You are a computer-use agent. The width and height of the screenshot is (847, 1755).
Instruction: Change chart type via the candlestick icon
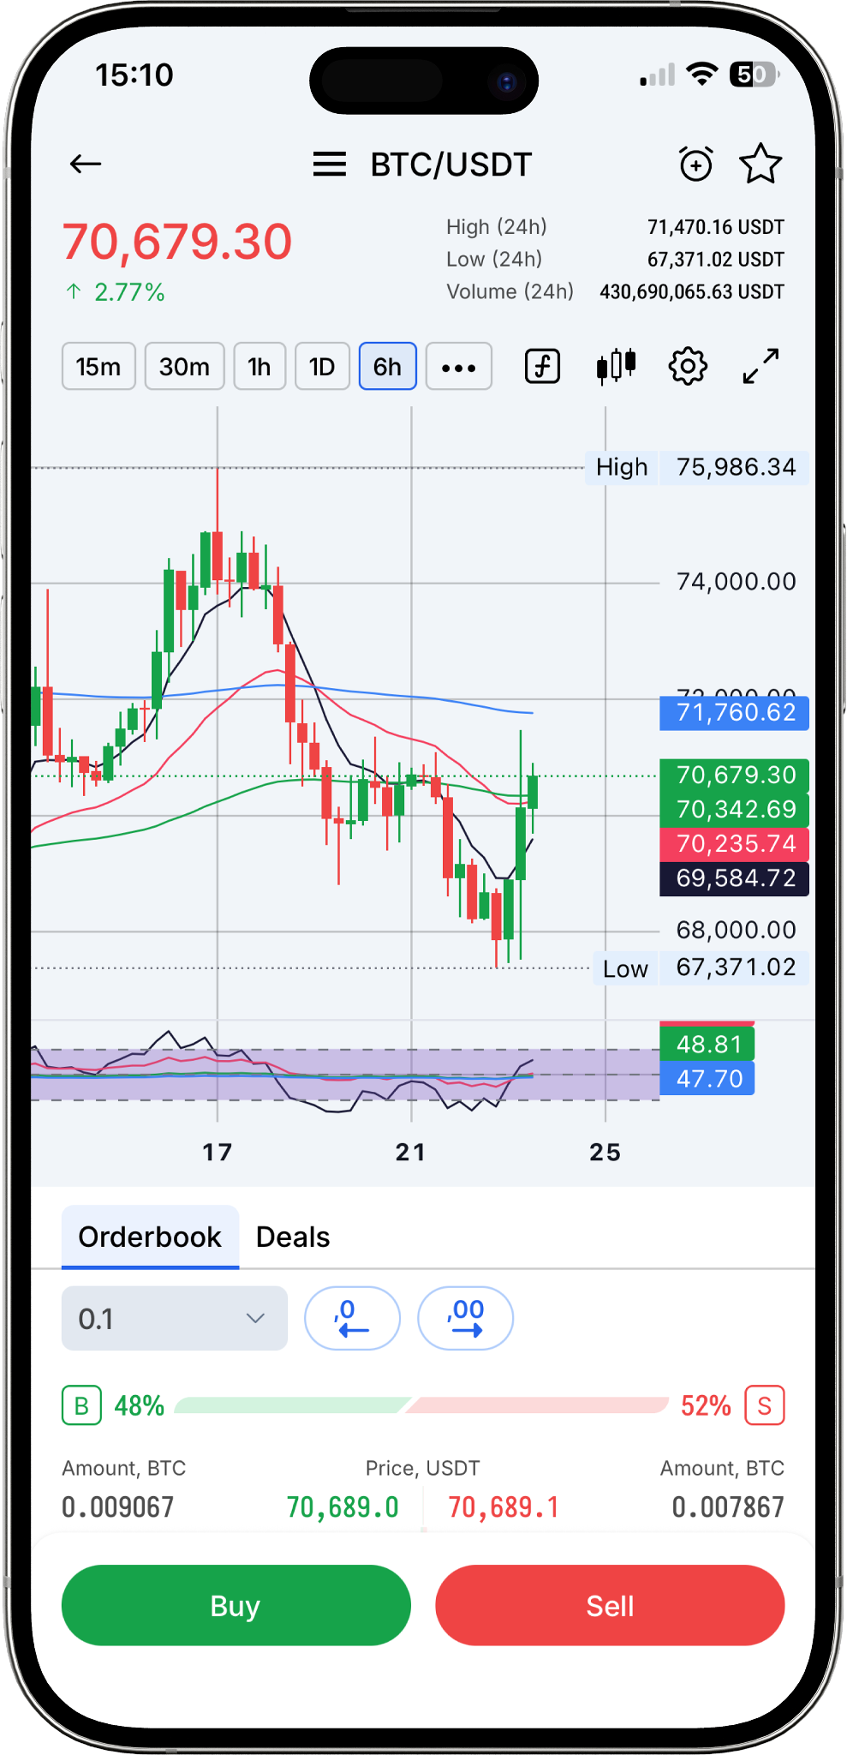(x=616, y=367)
